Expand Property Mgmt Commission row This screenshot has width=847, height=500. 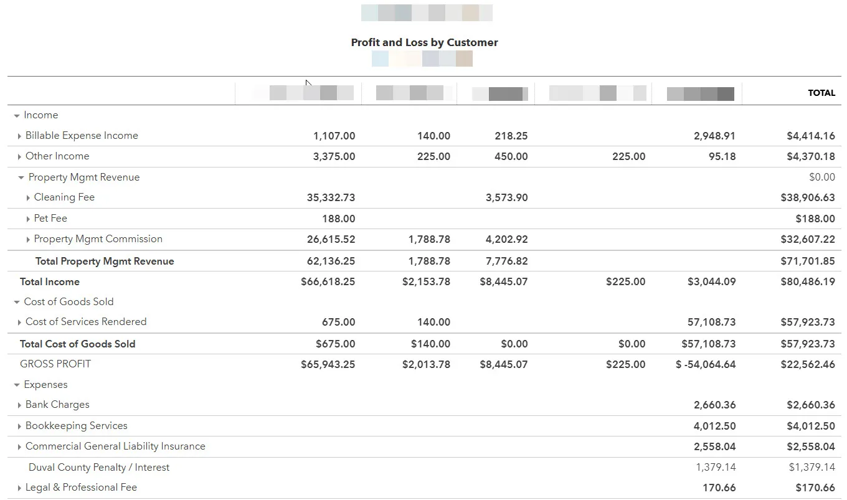point(28,240)
